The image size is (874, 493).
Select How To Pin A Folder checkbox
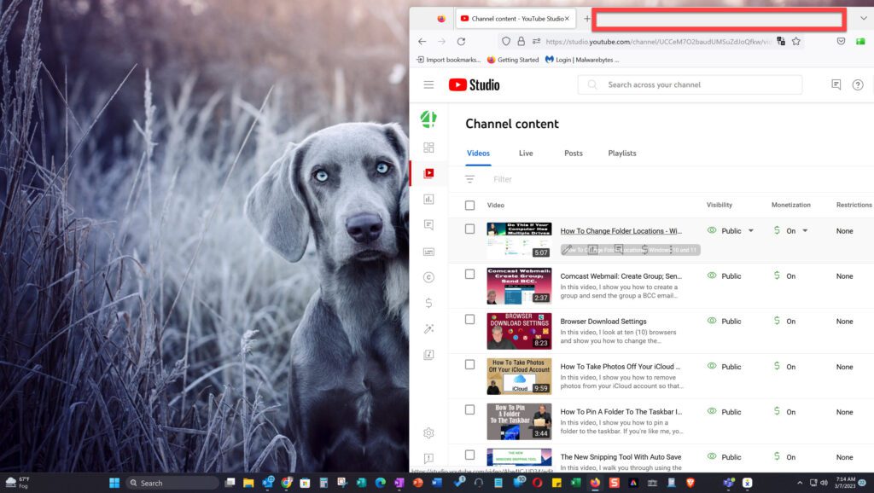click(x=470, y=409)
